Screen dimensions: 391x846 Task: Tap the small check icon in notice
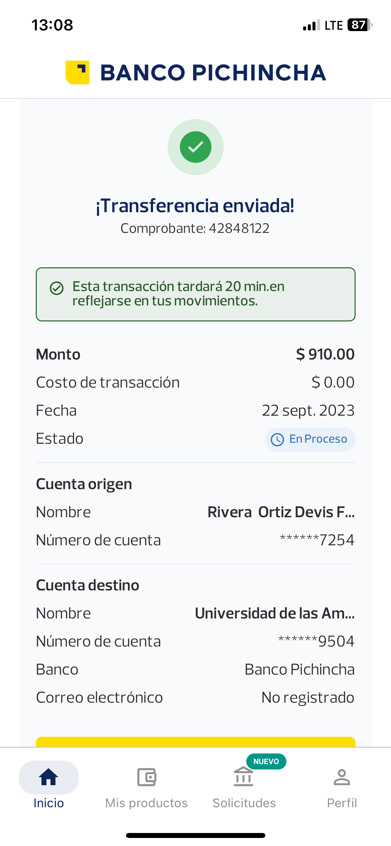[x=56, y=288]
